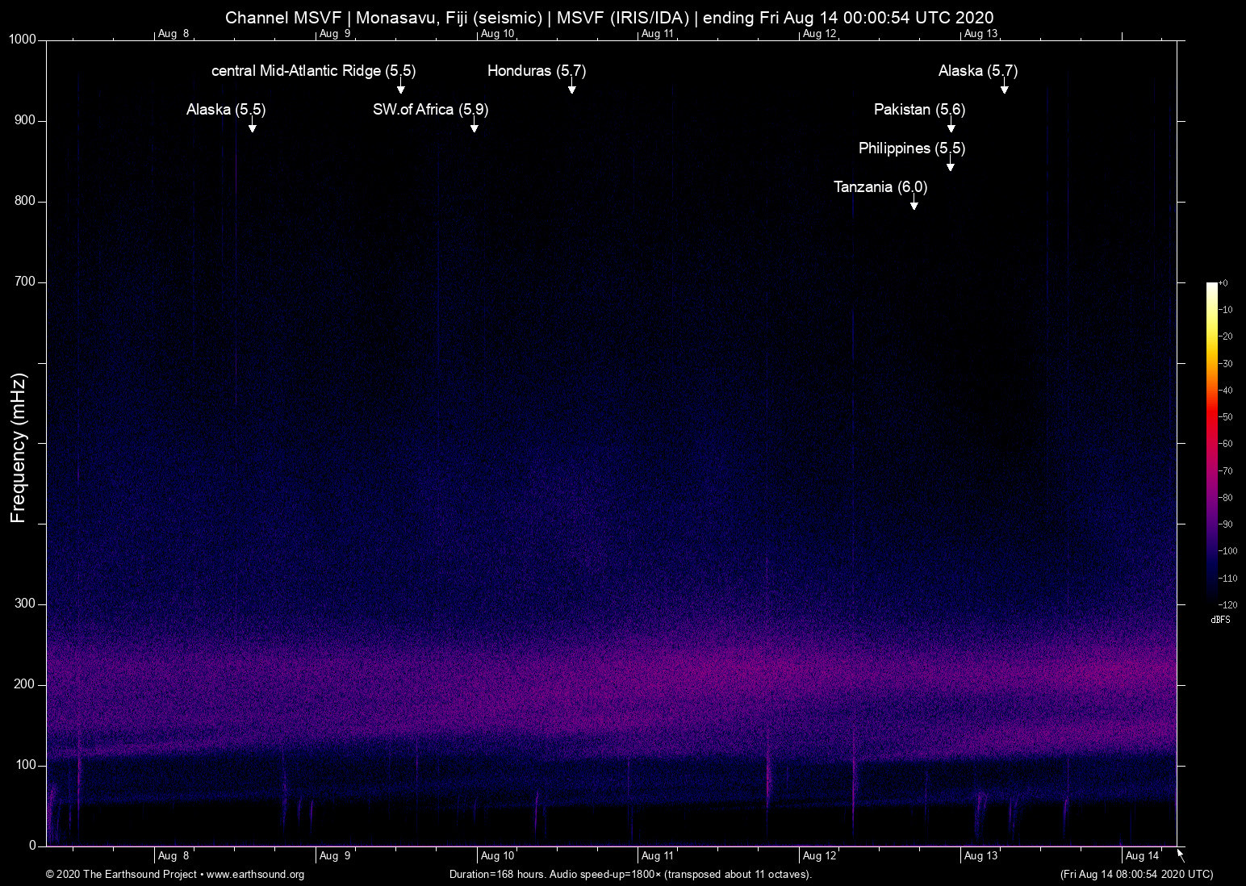Screen dimensions: 1246x886
Task: Click the arrow under the Honduras (5.7) label
Action: click(x=571, y=88)
